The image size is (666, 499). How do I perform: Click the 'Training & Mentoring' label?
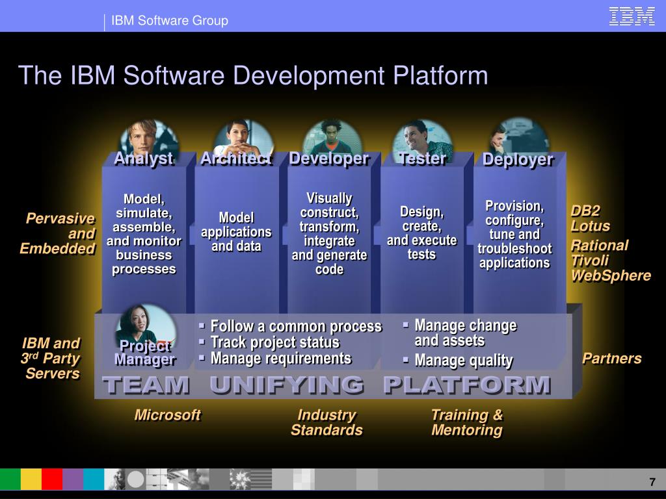click(467, 422)
